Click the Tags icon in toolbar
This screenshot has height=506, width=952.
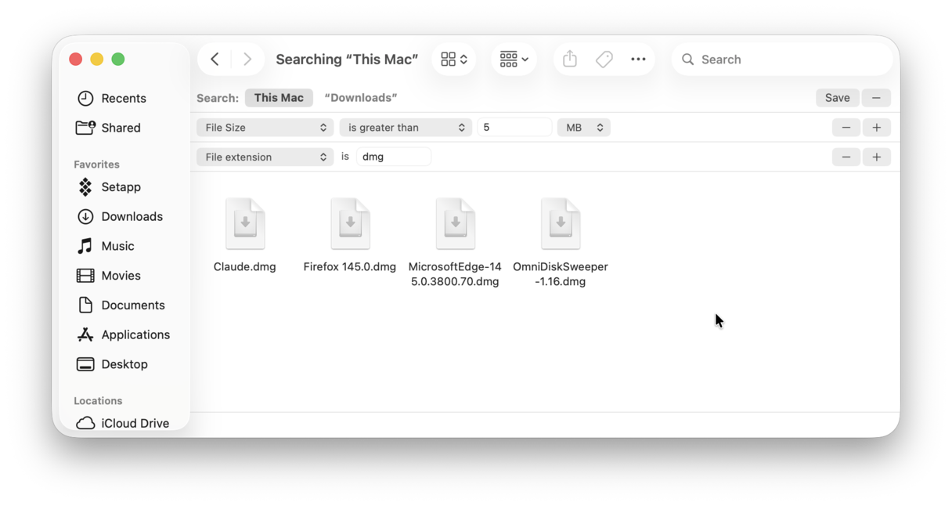click(x=604, y=59)
